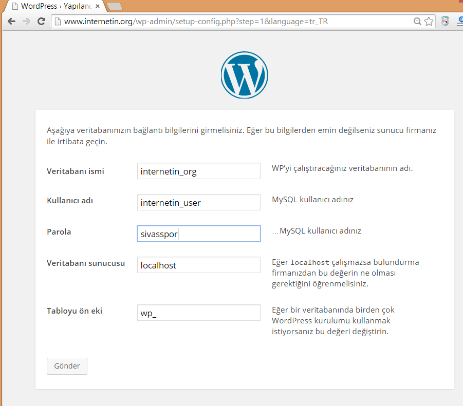This screenshot has width=463, height=406.
Task: Click 'WP'yi çalıştıracağınız veritabanının adı.' hint text
Action: 342,168
